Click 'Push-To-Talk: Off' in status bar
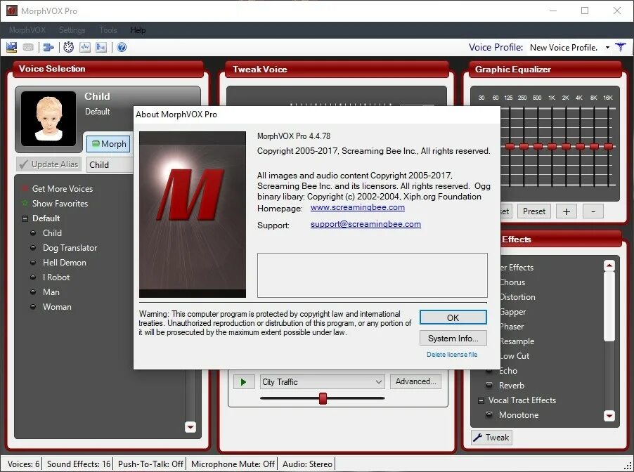The width and height of the screenshot is (634, 472). pyautogui.click(x=150, y=464)
